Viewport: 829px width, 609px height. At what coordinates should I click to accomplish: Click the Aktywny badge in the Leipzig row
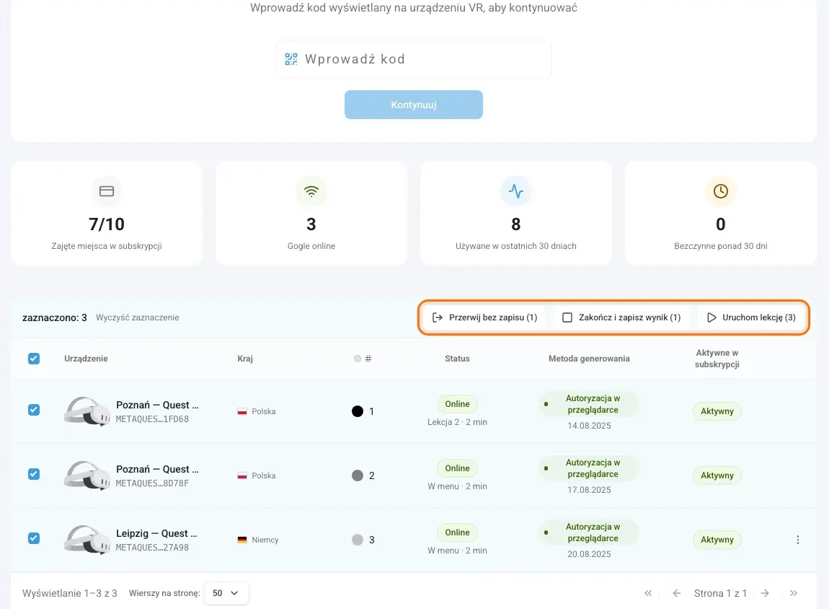(x=717, y=540)
